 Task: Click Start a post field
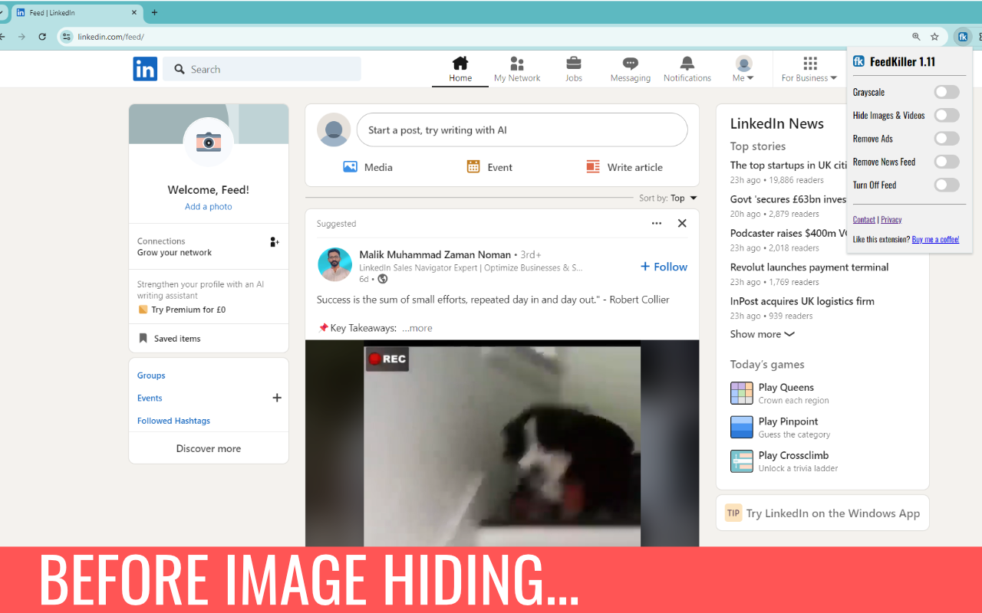coord(522,129)
